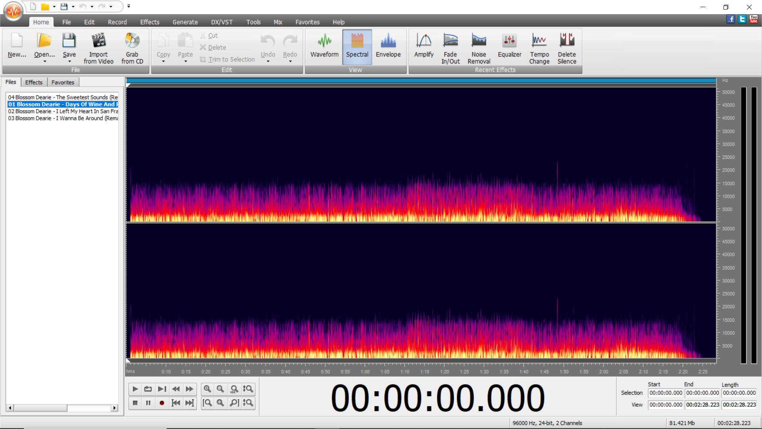Viewport: 762px width, 429px height.
Task: Click the Selection Start time field
Action: (x=666, y=393)
